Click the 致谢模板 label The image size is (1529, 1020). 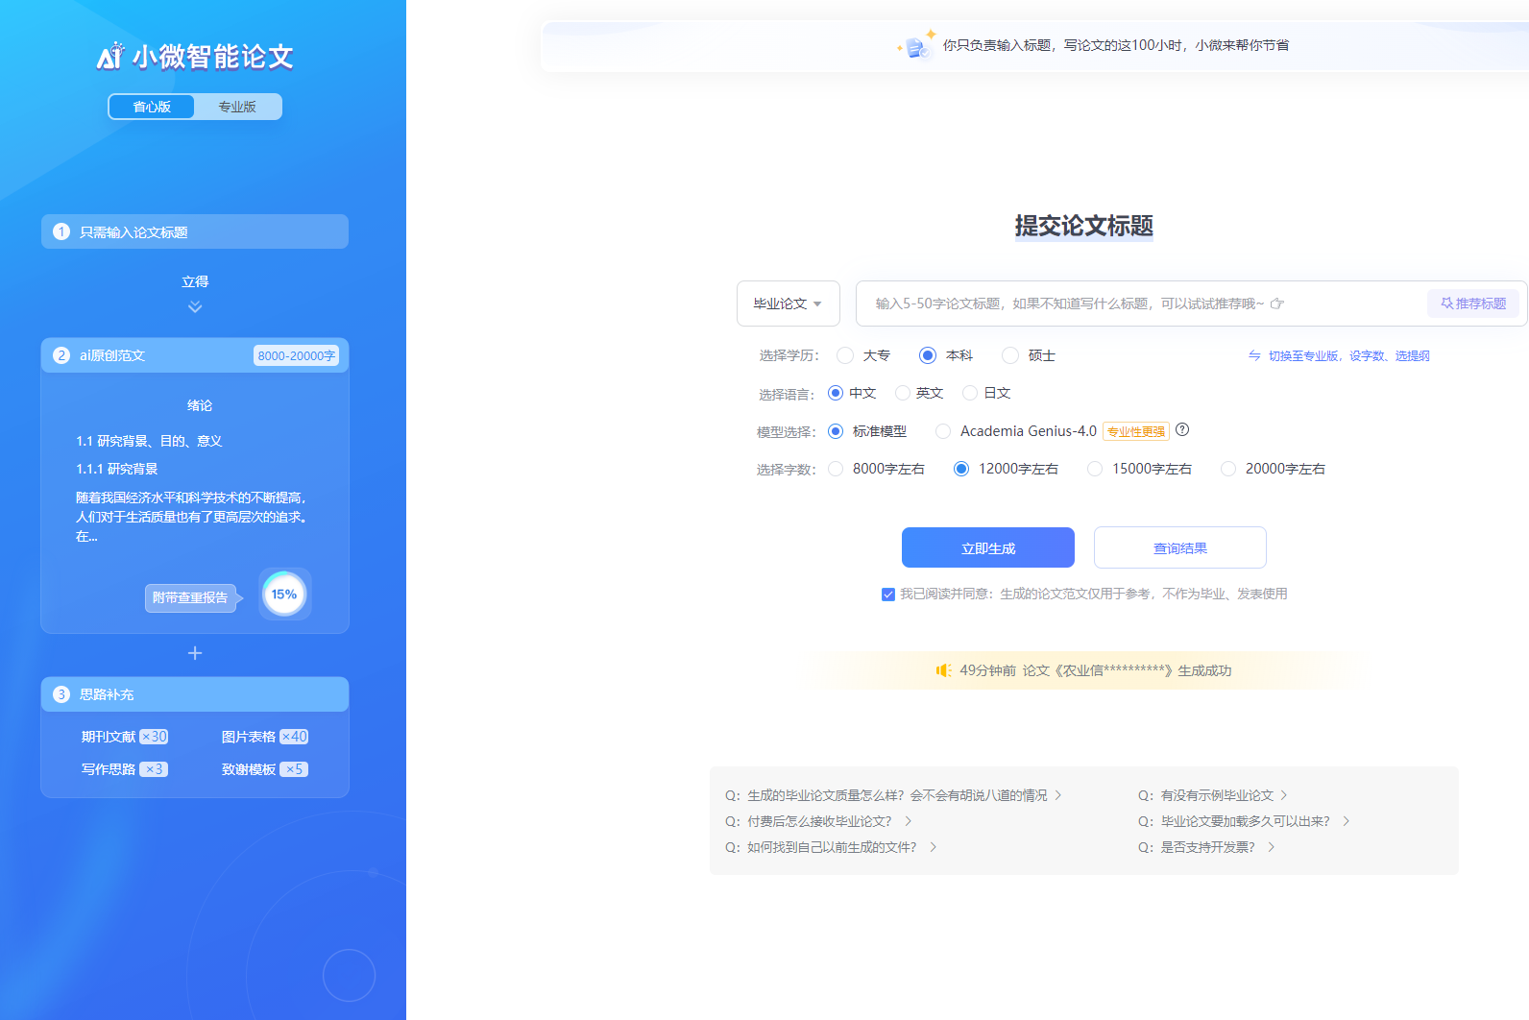tap(249, 769)
